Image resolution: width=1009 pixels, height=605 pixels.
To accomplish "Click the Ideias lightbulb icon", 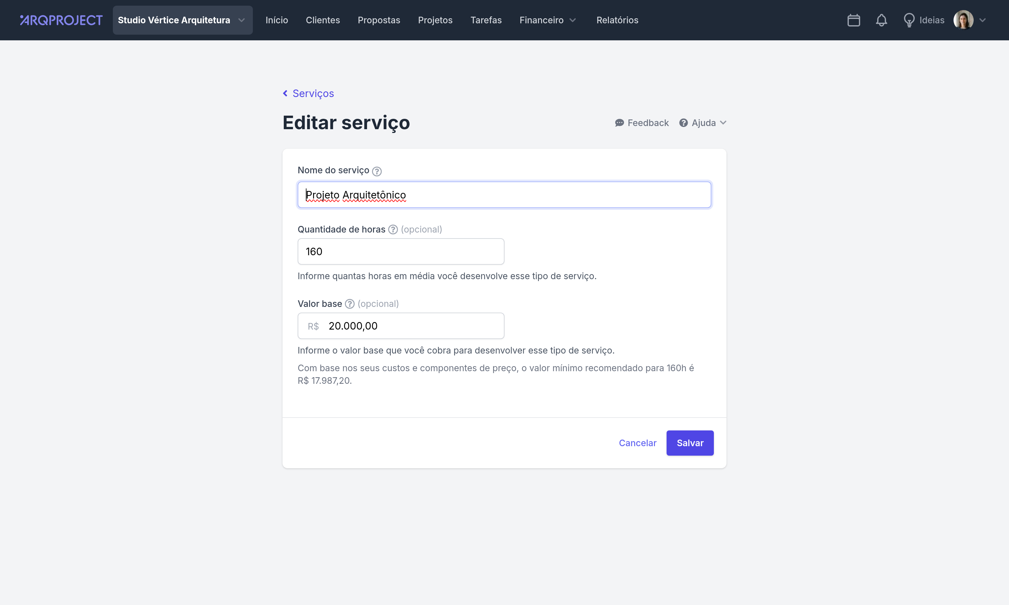I will tap(909, 20).
